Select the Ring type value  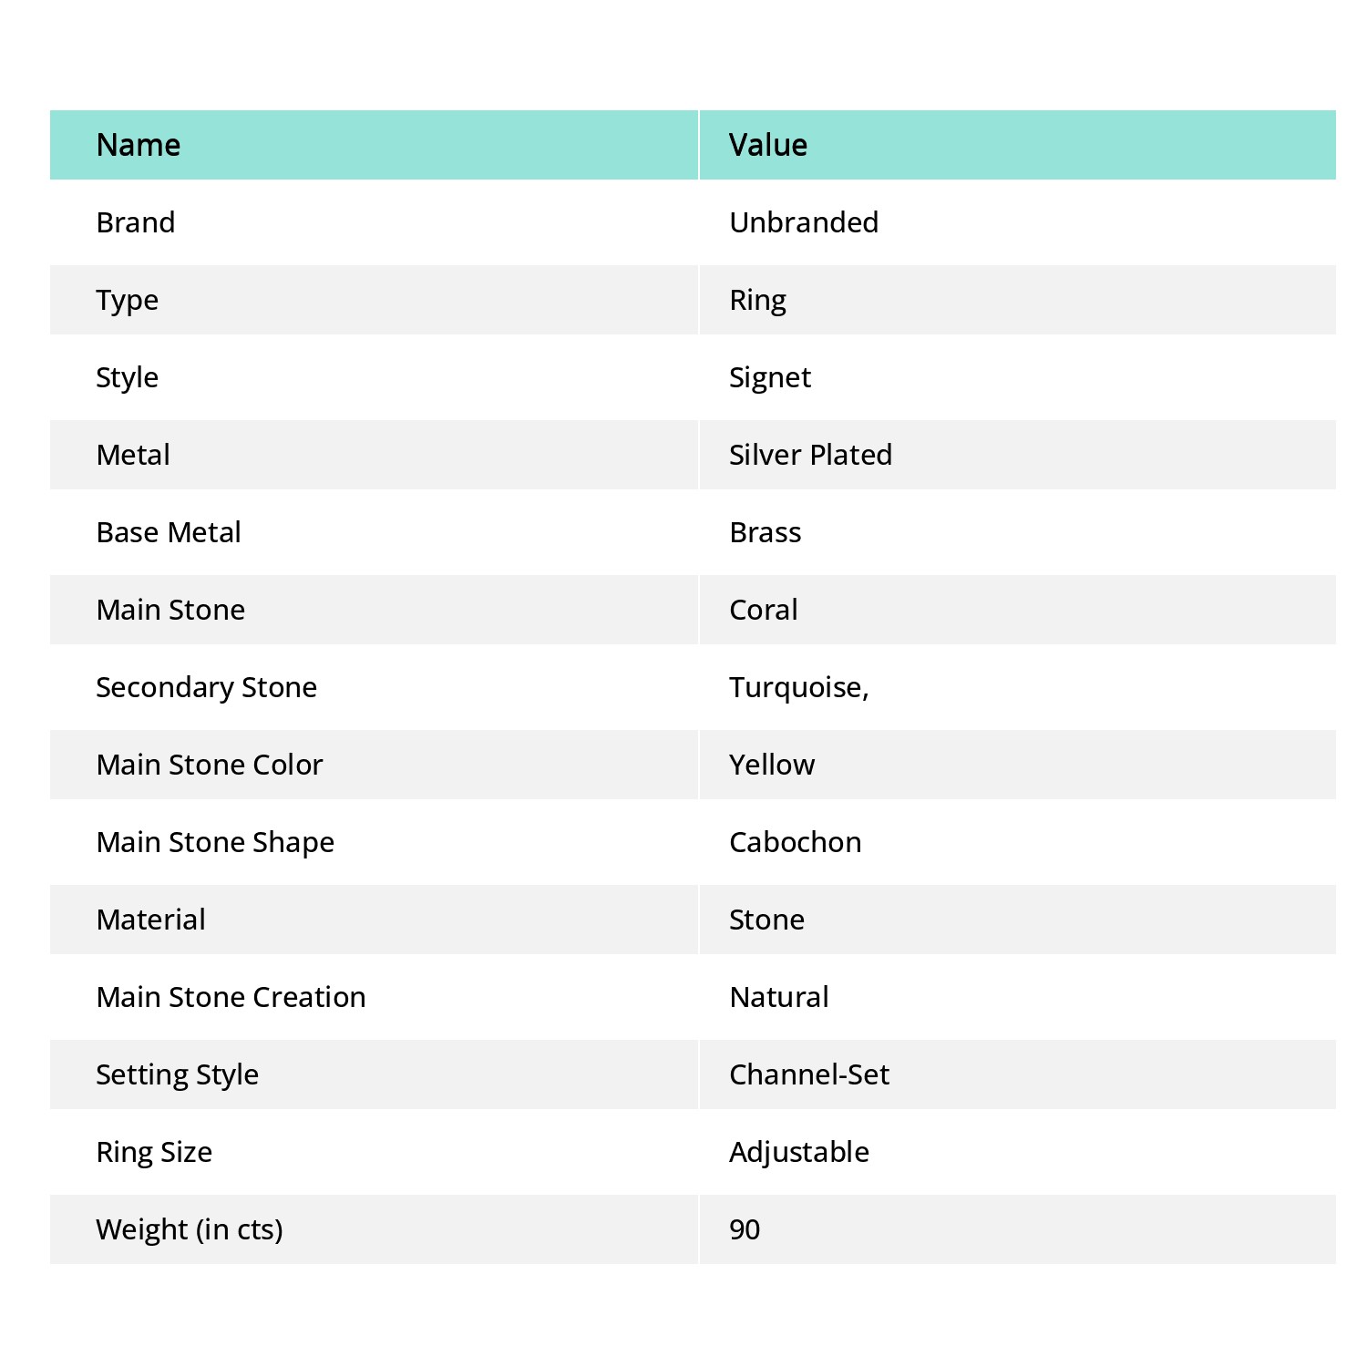coord(757,300)
